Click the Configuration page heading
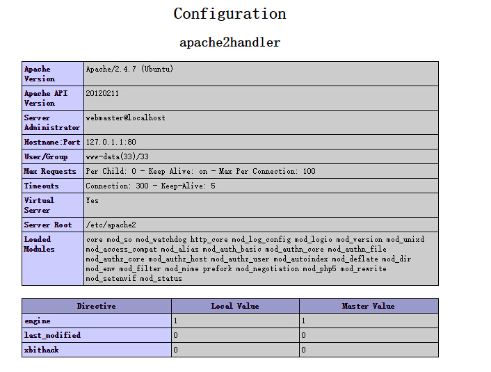Viewport: 491px width, 372px height. pyautogui.click(x=230, y=14)
